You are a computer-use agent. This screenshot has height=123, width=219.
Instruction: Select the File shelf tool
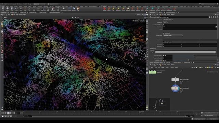coord(78,9)
